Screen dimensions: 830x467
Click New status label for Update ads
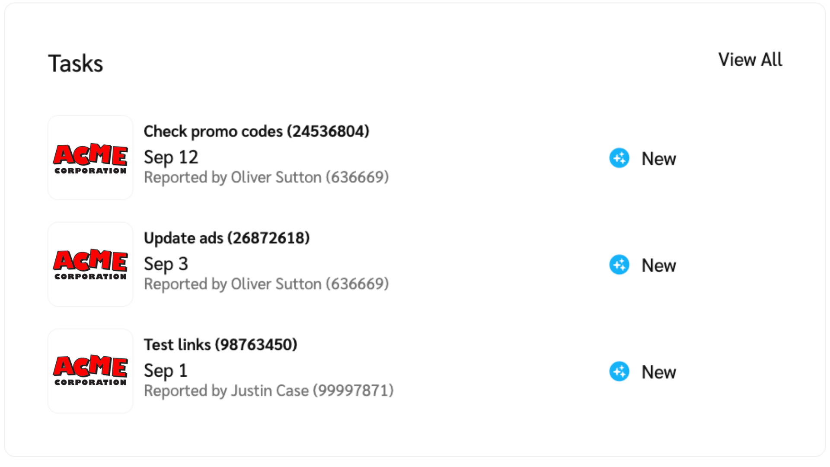658,265
